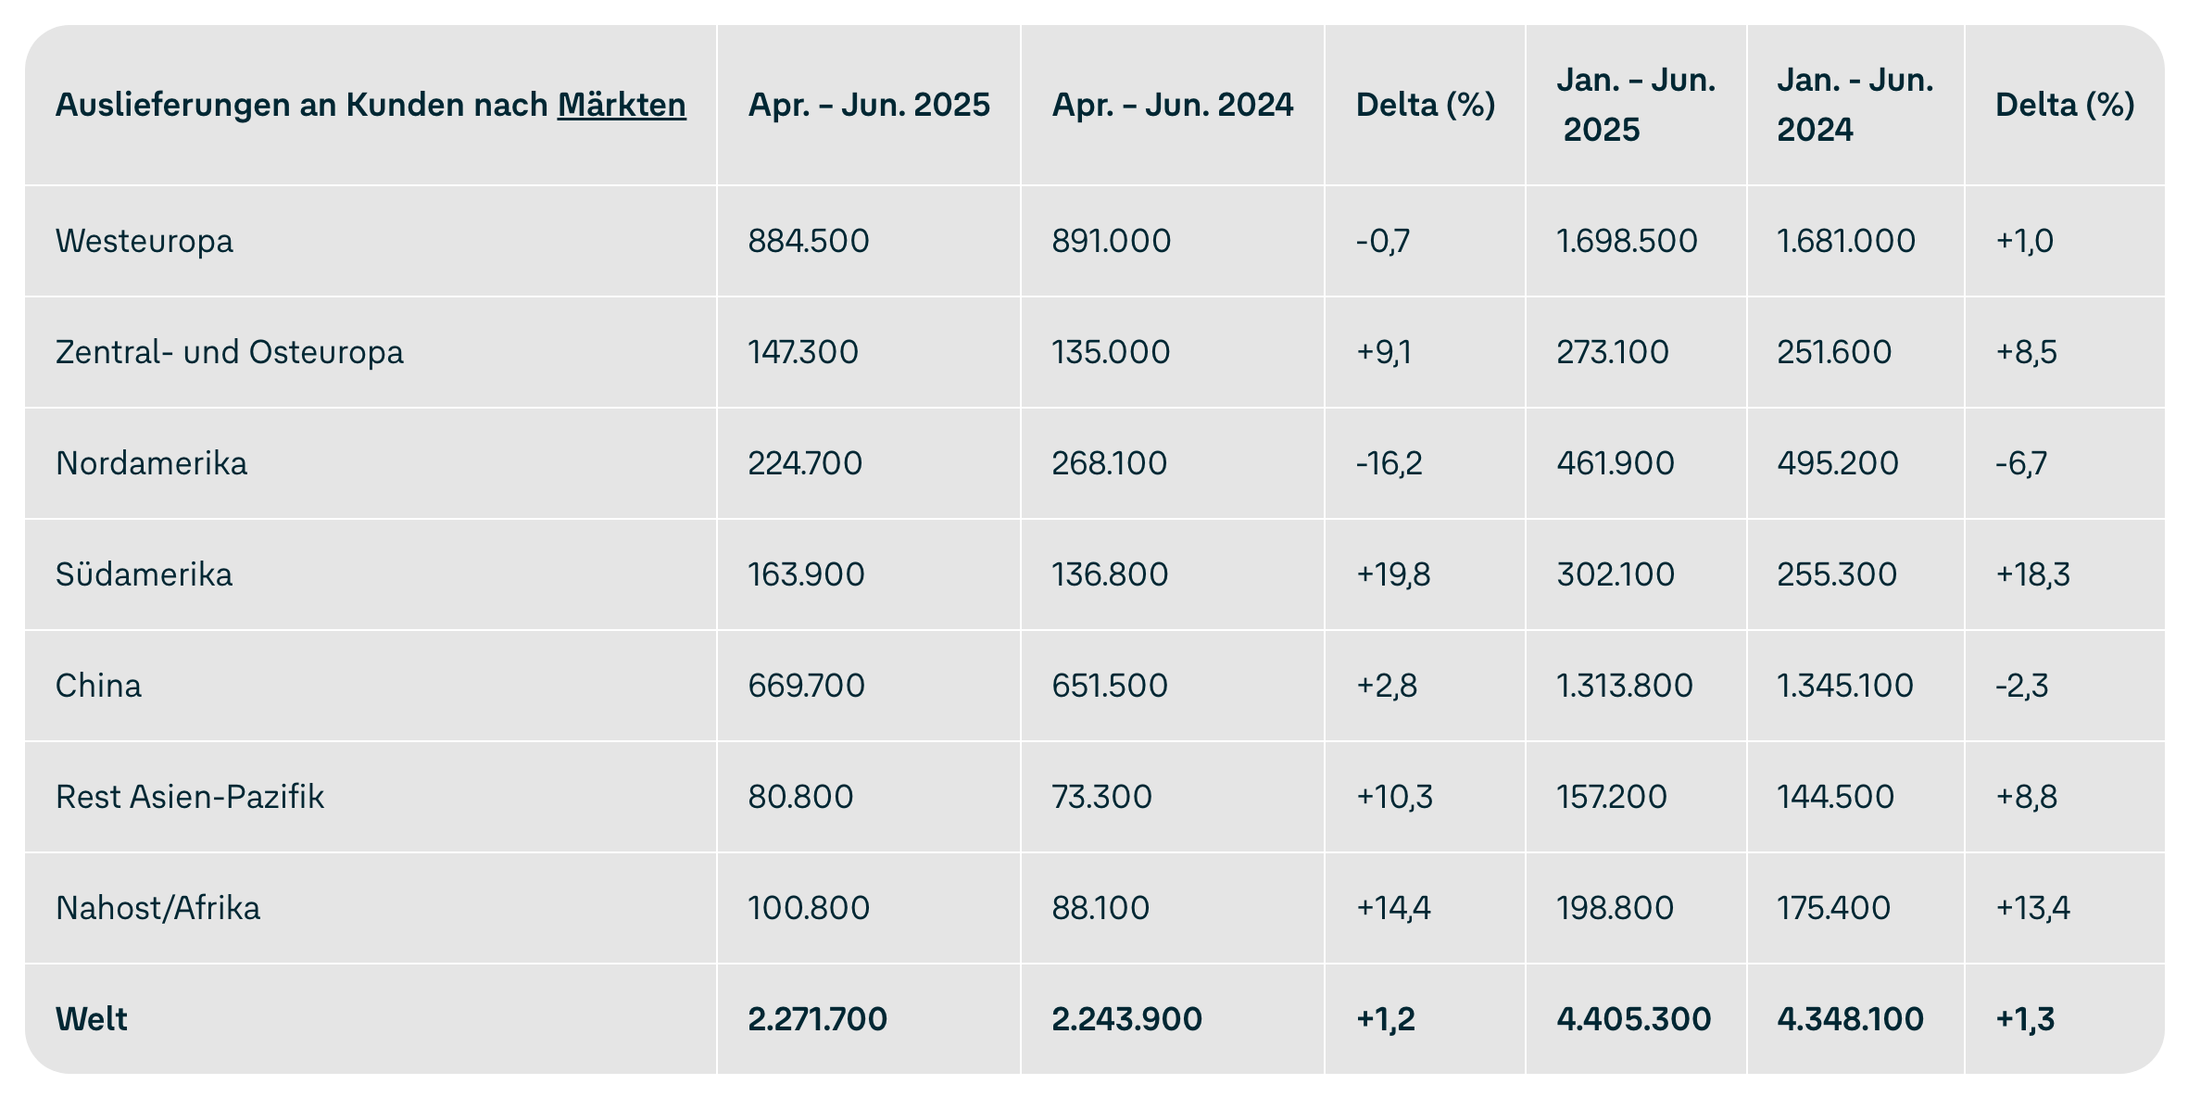Select the 1.313.800 China half-year value
This screenshot has width=2188, height=1097.
[1625, 686]
